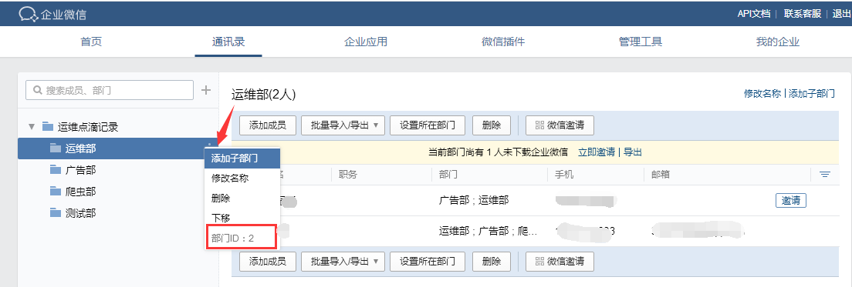Click the 部门 column header
Screen dimensions: 852x287
point(448,175)
